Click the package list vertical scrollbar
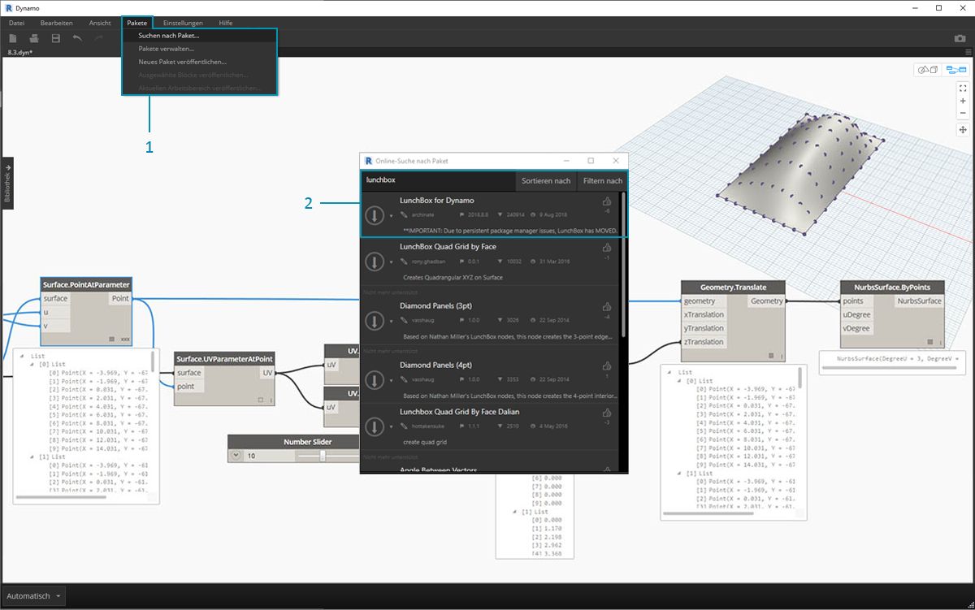Screen dimensions: 975x610 coord(623,264)
